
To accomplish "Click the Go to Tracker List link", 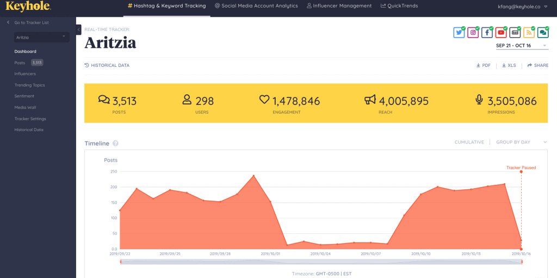I will coord(32,22).
